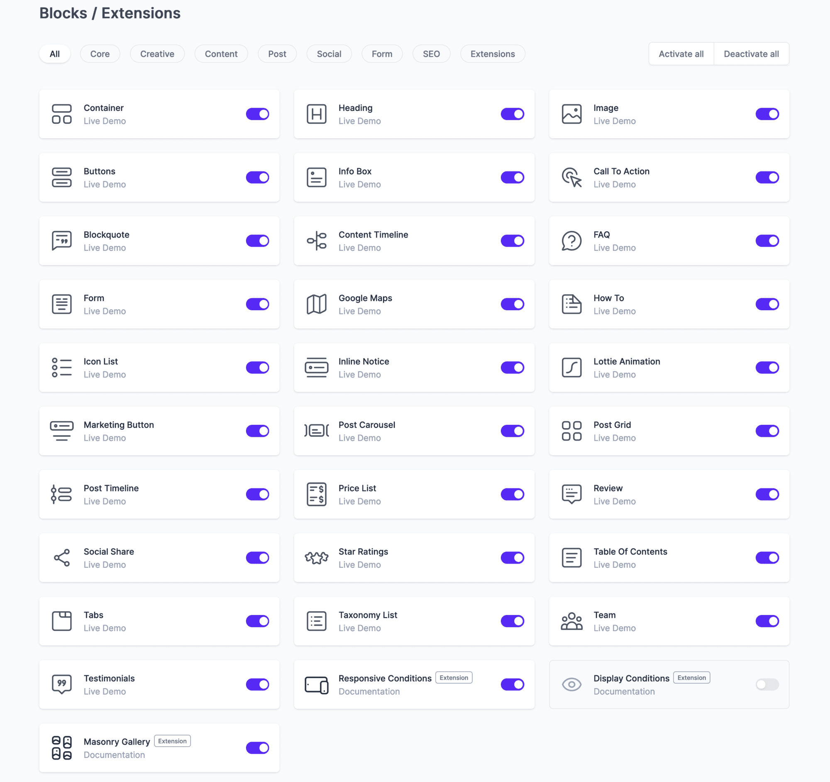Open the Buttons block Live Demo link

click(x=105, y=184)
